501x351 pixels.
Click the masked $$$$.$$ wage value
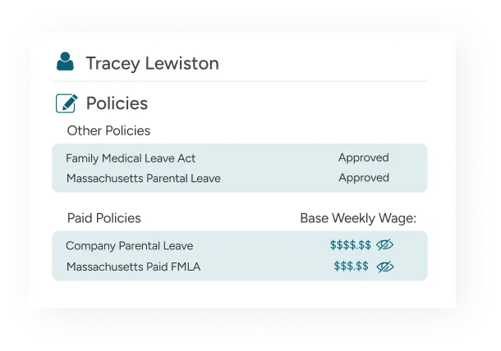click(x=349, y=245)
